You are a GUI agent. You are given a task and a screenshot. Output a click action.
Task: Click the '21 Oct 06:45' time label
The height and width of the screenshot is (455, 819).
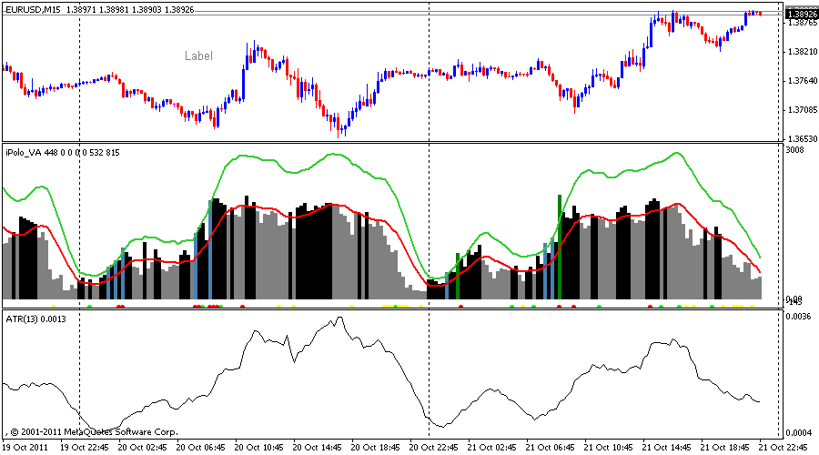click(x=551, y=448)
